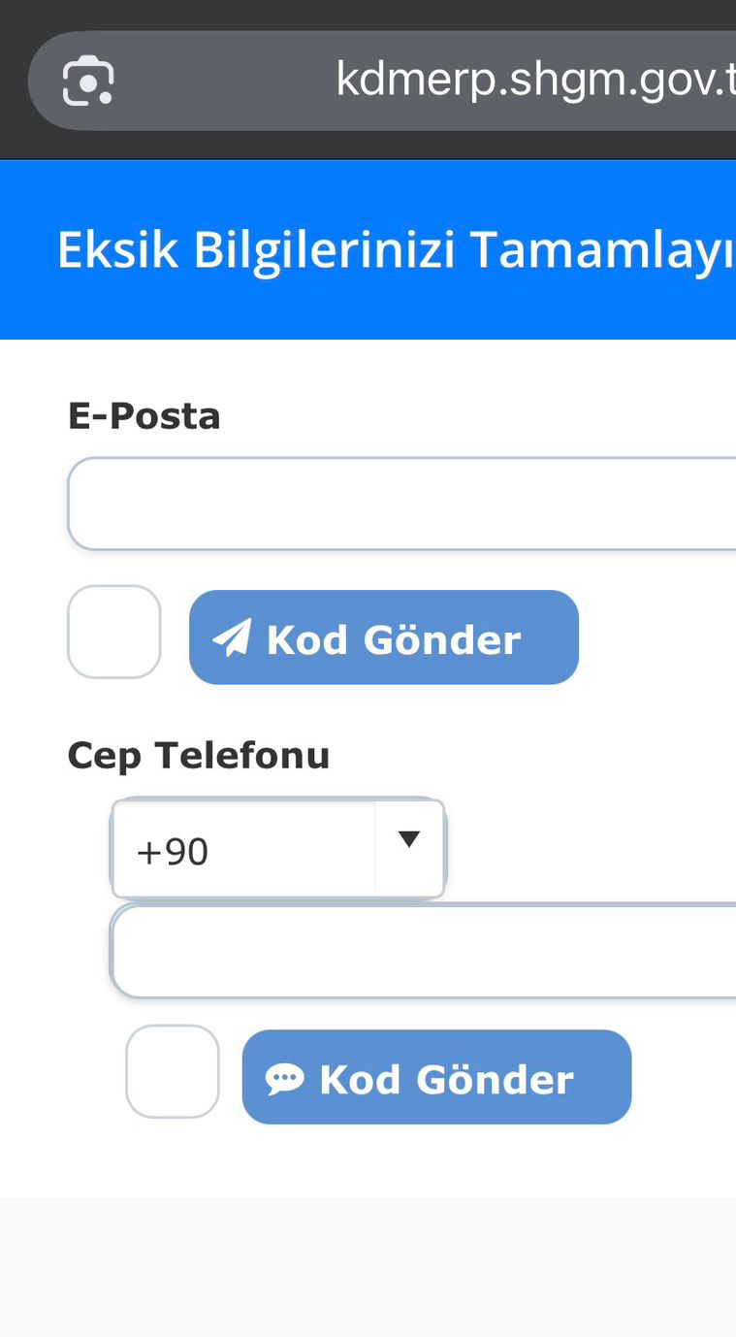Image resolution: width=736 pixels, height=1337 pixels.
Task: Click the paper plane icon for email code
Action: point(232,638)
